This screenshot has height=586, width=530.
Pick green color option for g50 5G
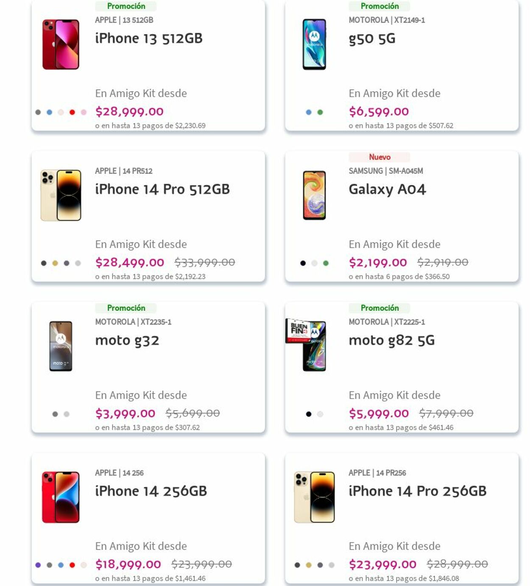320,112
